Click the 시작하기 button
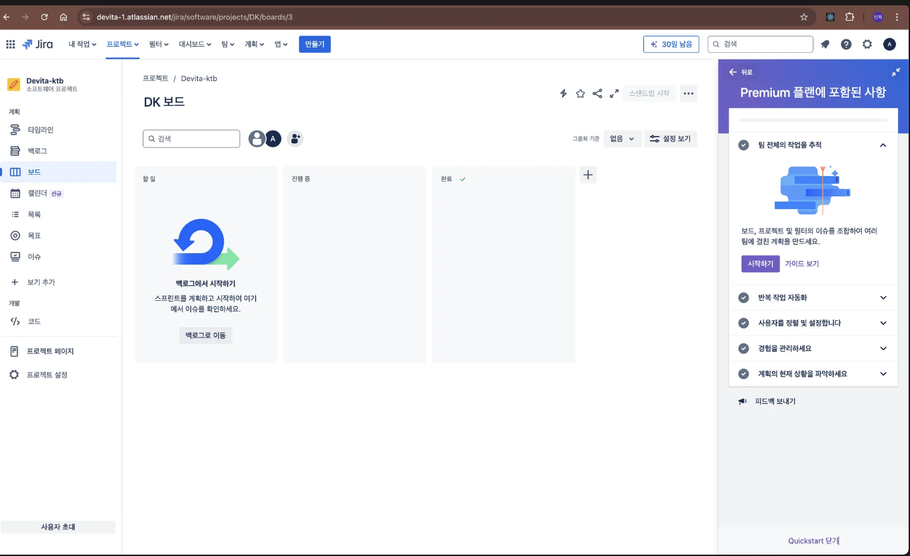 (761, 264)
